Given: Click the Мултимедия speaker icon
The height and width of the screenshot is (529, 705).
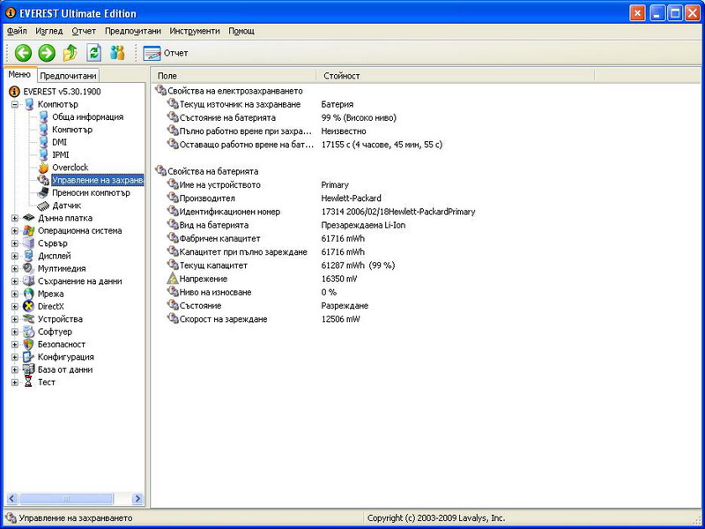Looking at the screenshot, I should (x=28, y=269).
